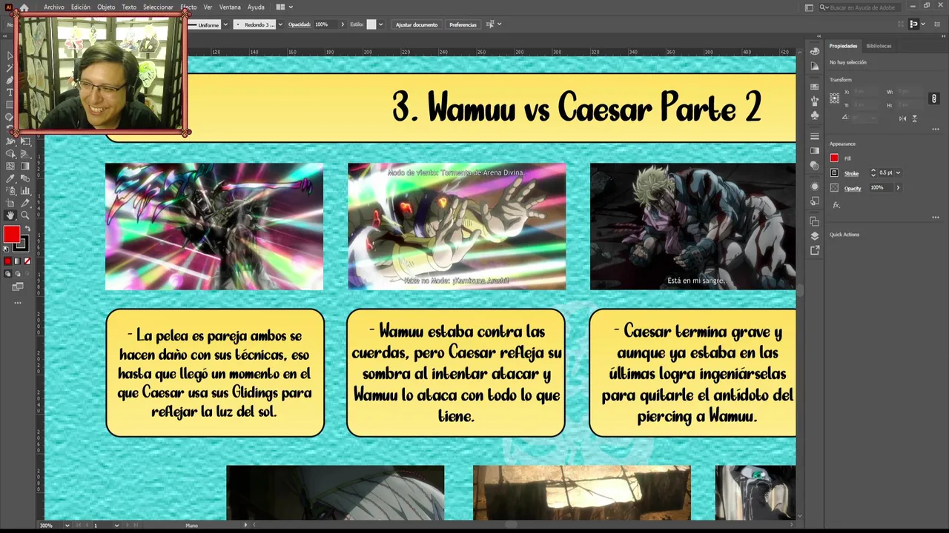Image resolution: width=949 pixels, height=533 pixels.
Task: Open the artboard number dropdown
Action: pos(116,526)
